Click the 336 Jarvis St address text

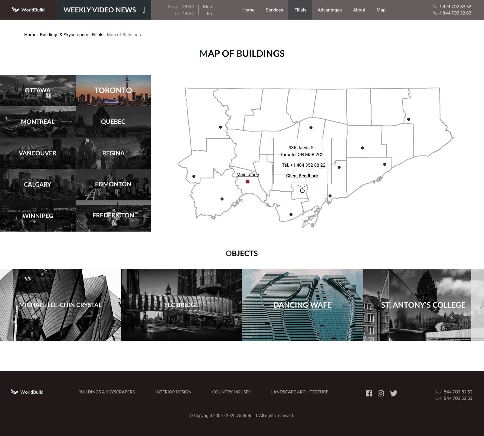(x=302, y=148)
